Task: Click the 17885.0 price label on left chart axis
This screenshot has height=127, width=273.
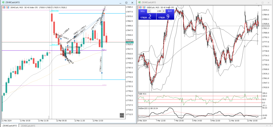Action: [x=130, y=7]
